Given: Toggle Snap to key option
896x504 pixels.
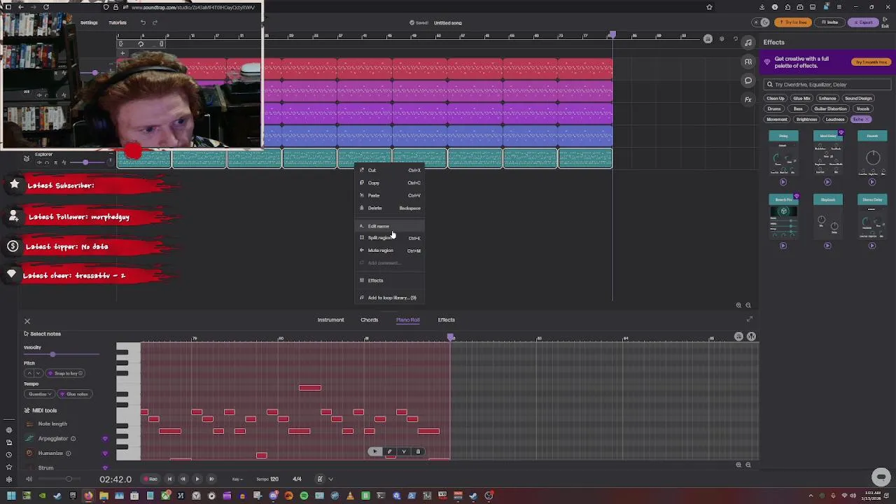Looking at the screenshot, I should click(x=66, y=373).
